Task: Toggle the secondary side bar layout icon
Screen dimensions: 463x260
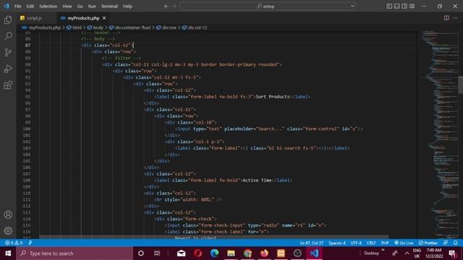Action: coord(404,6)
